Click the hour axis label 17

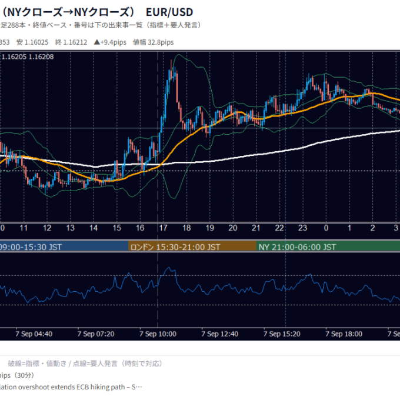coord(164,228)
